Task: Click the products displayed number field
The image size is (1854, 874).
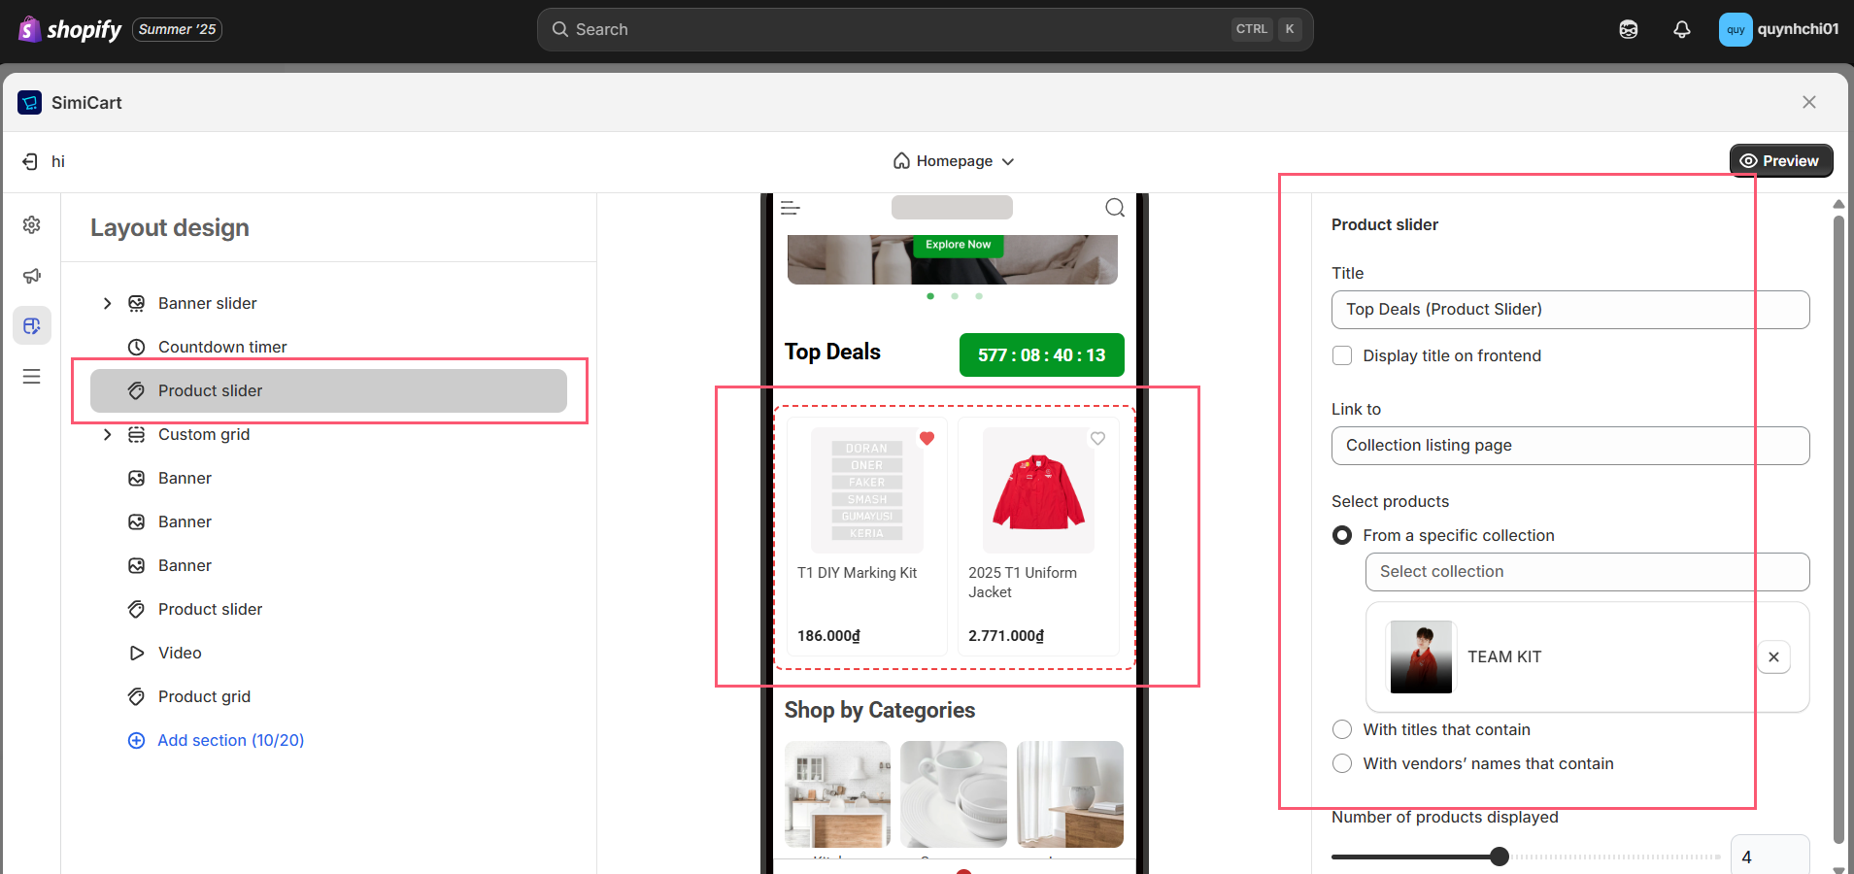Action: pyautogui.click(x=1770, y=855)
